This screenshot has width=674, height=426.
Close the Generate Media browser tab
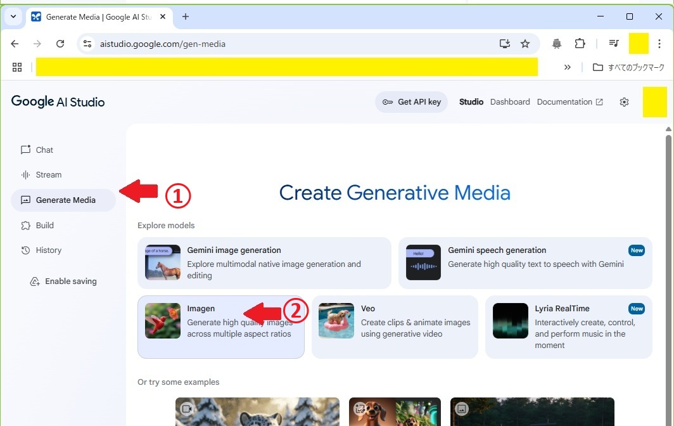click(x=163, y=16)
